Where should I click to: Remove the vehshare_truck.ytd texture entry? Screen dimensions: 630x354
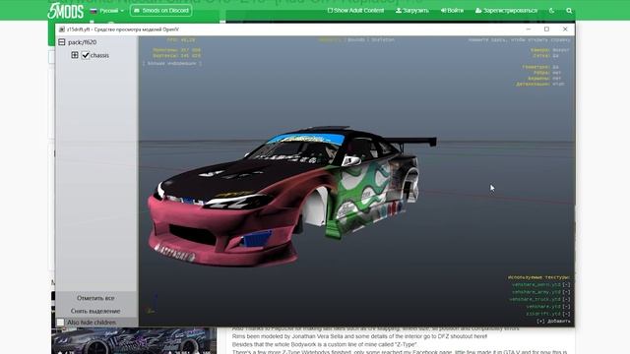[x=566, y=299]
